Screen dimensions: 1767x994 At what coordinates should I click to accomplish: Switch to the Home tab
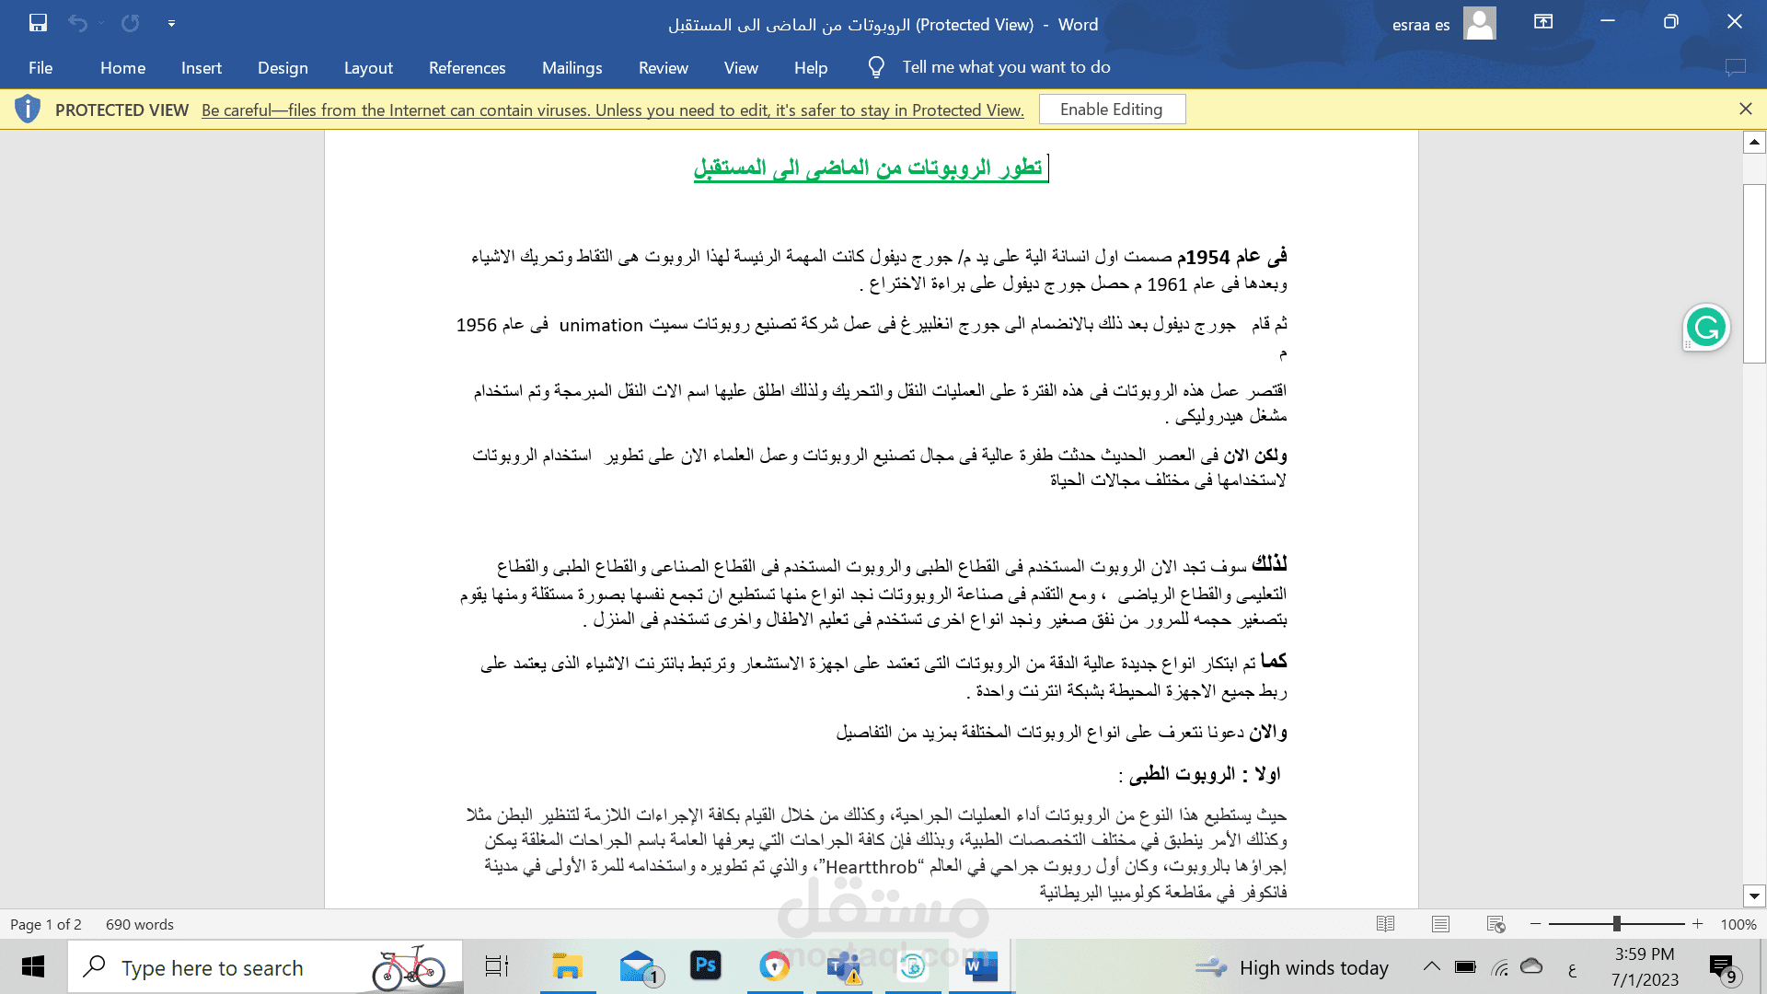coord(122,67)
